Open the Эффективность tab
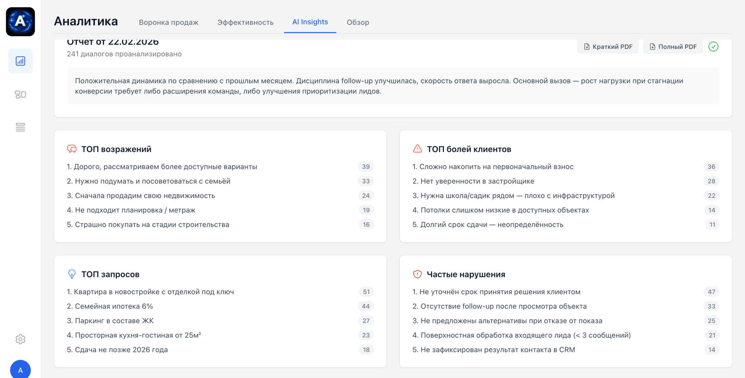The height and width of the screenshot is (378, 745). tap(246, 22)
